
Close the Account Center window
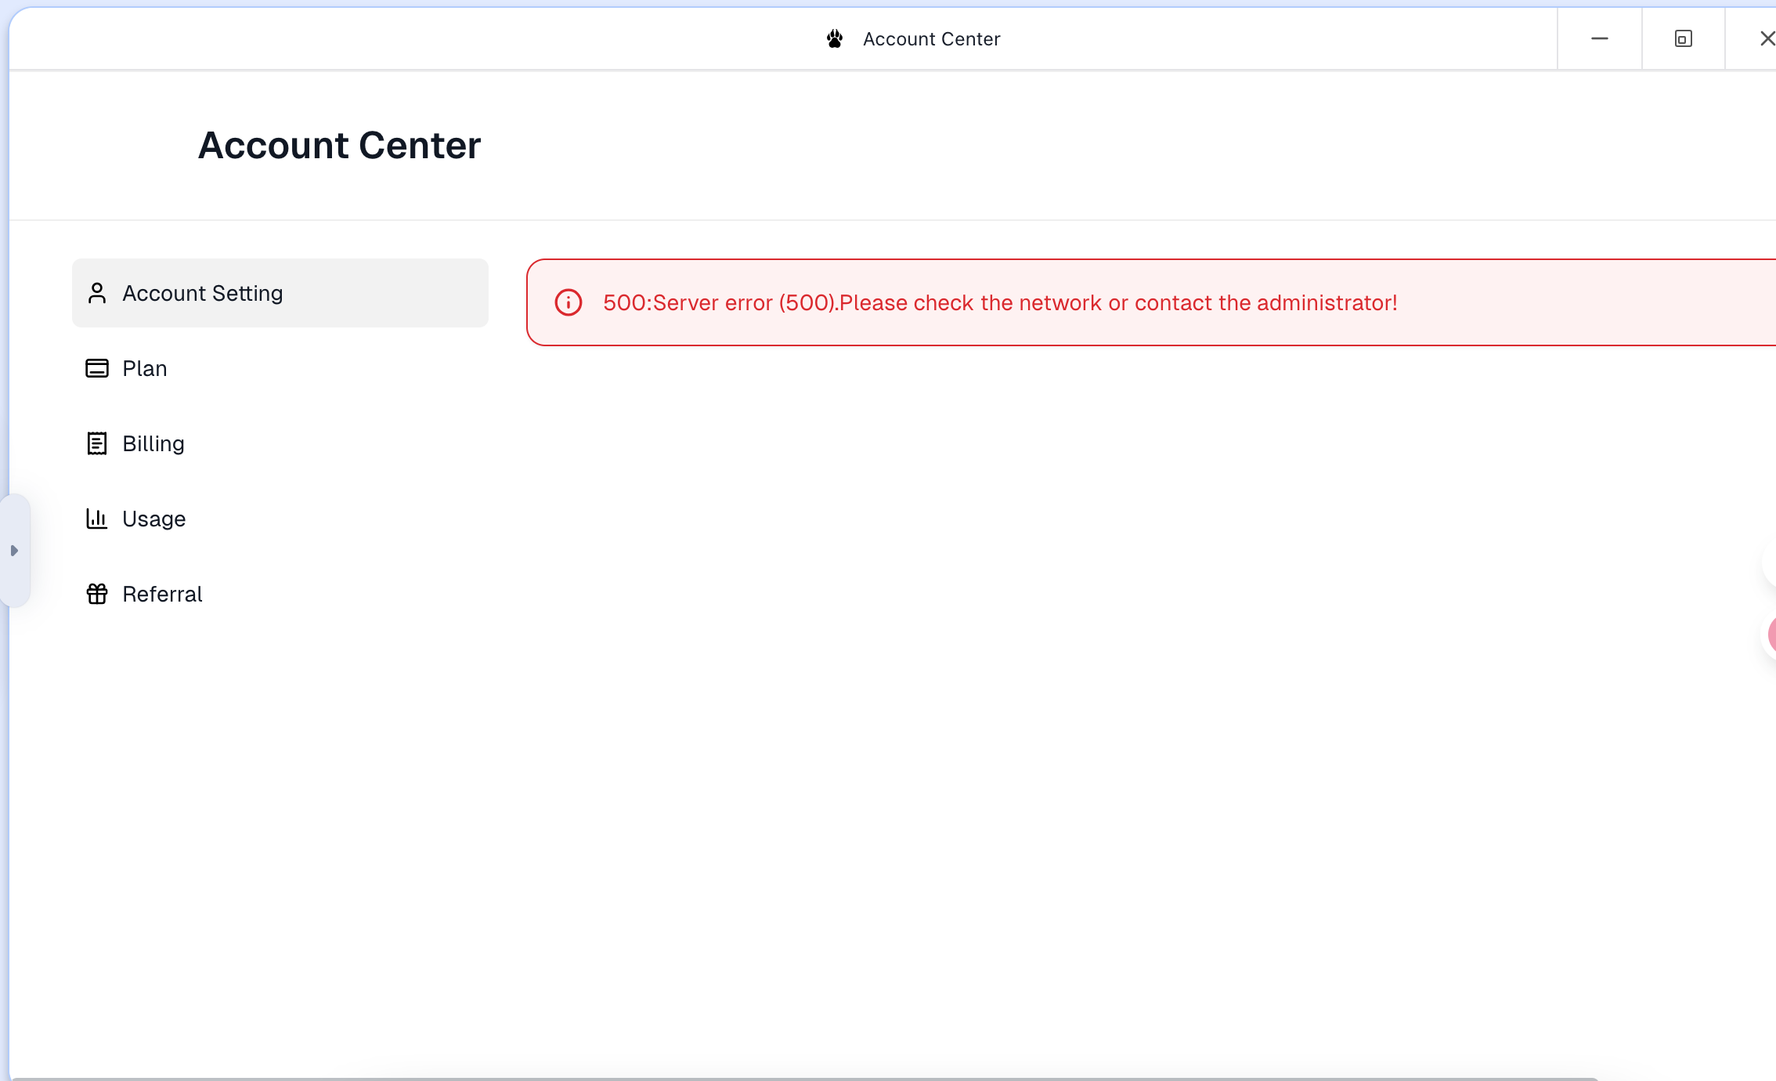click(1766, 38)
